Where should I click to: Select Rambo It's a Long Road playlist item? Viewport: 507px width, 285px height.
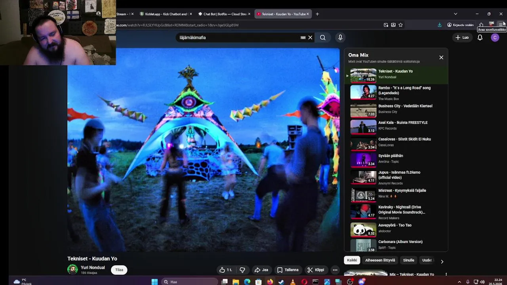coord(396,92)
